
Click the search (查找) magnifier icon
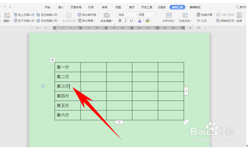click(237, 7)
